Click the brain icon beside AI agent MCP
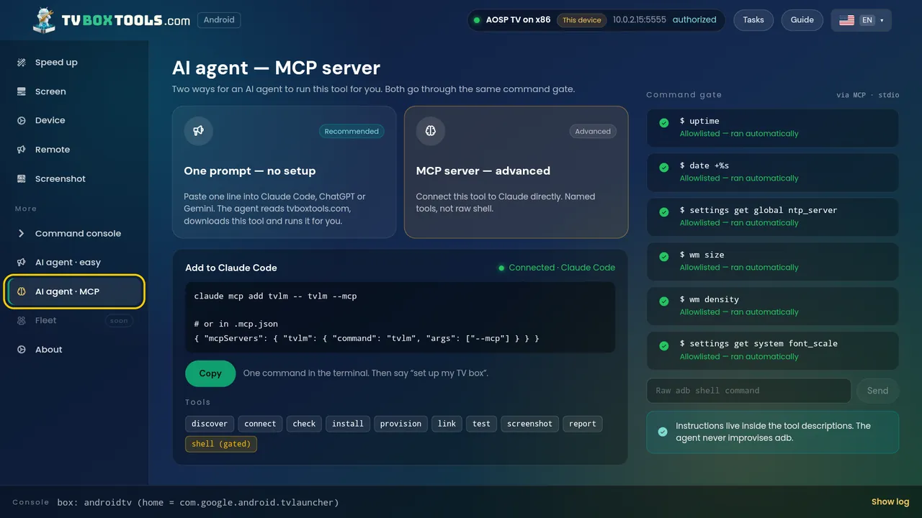Viewport: 922px width, 518px height. coord(22,291)
